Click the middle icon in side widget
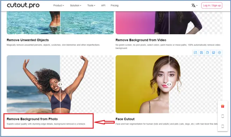231x137 pixels. 223,116
